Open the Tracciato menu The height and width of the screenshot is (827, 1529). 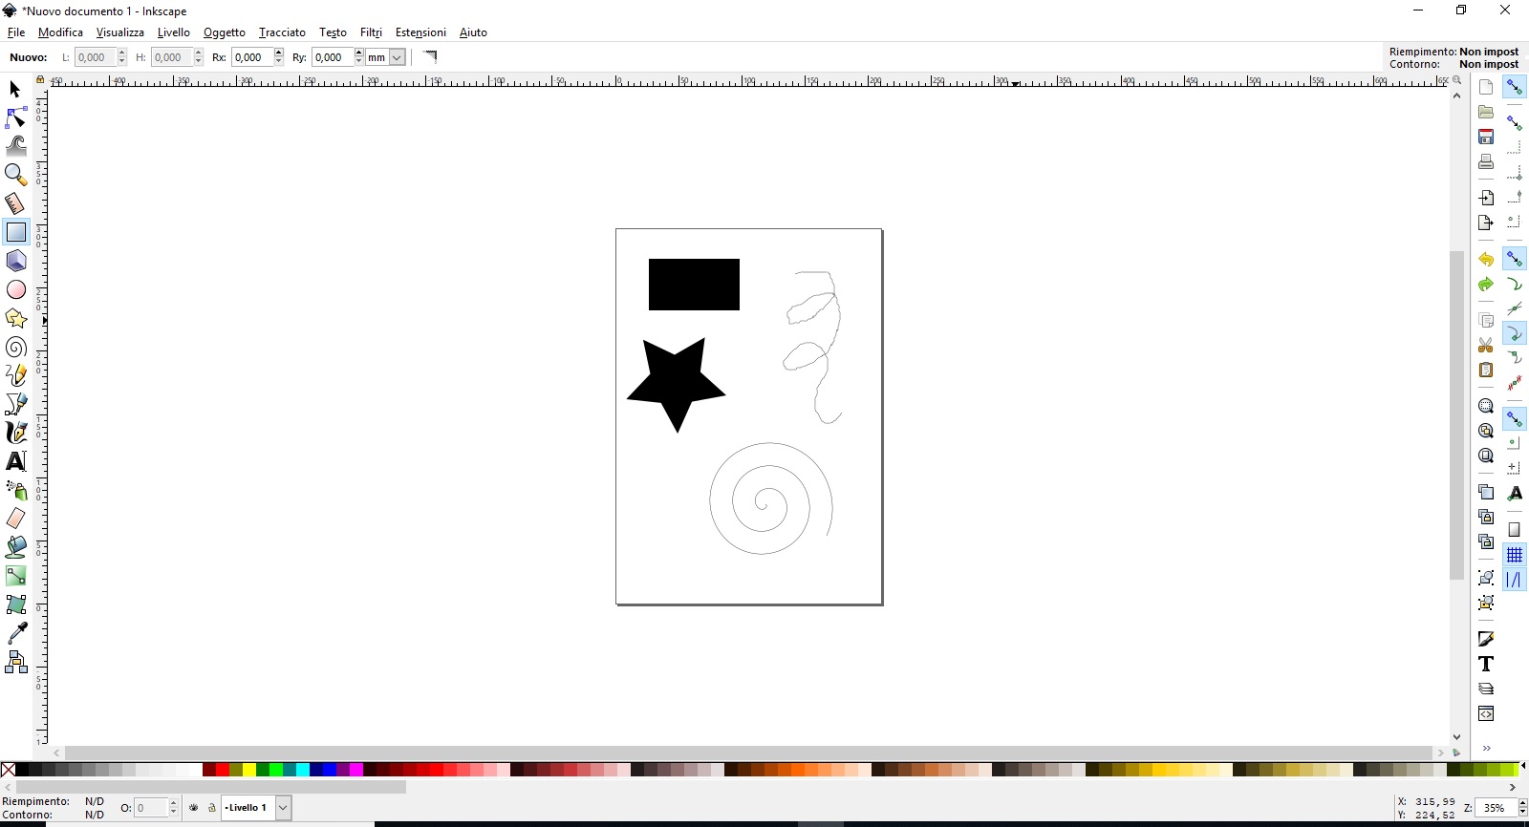(283, 32)
